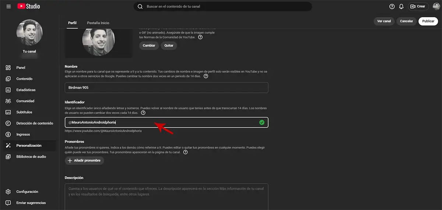Click the Enviar sugerencias feedback icon
The width and height of the screenshot is (442, 210).
coord(8,203)
